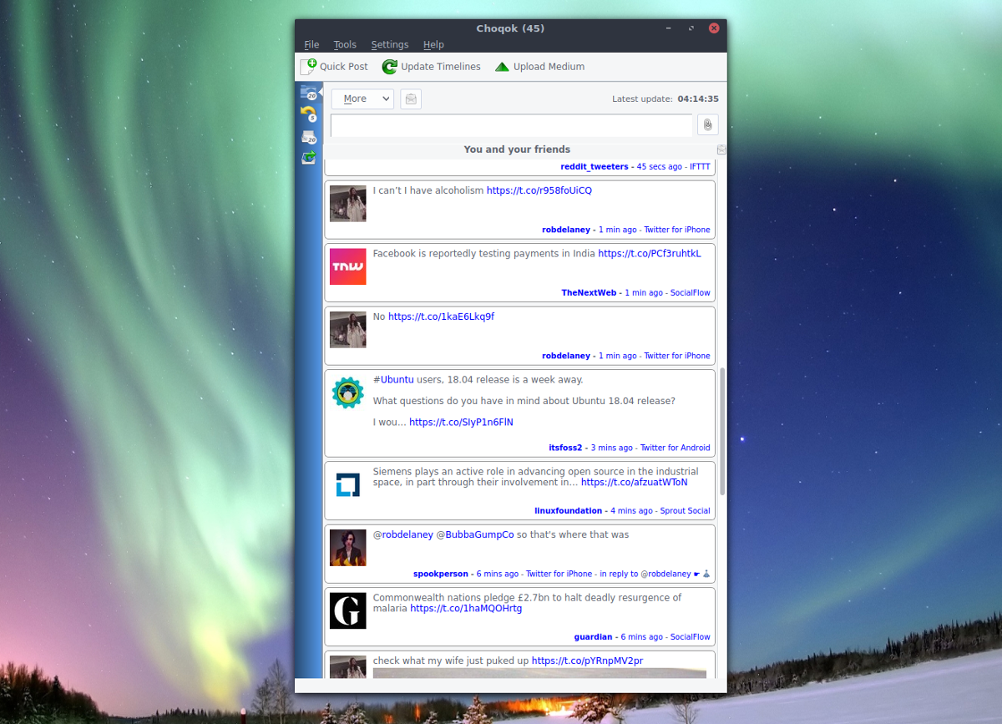This screenshot has width=1002, height=724.
Task: Select the Outbox sidebar icon with green arrow
Action: (308, 157)
